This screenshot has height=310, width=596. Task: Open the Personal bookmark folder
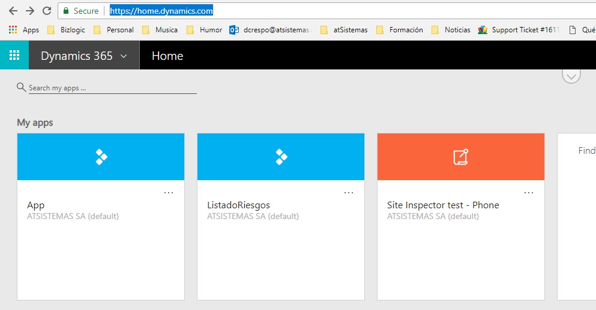click(x=113, y=29)
